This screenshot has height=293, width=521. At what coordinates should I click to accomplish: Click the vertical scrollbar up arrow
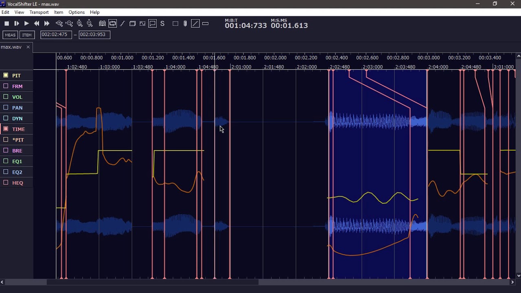(x=519, y=56)
